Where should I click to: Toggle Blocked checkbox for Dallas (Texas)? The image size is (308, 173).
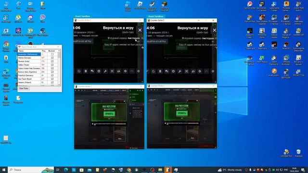coord(52,65)
